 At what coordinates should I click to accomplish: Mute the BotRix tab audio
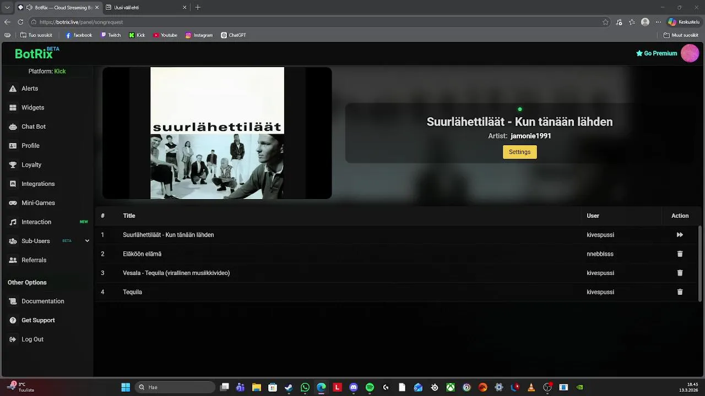coord(29,8)
